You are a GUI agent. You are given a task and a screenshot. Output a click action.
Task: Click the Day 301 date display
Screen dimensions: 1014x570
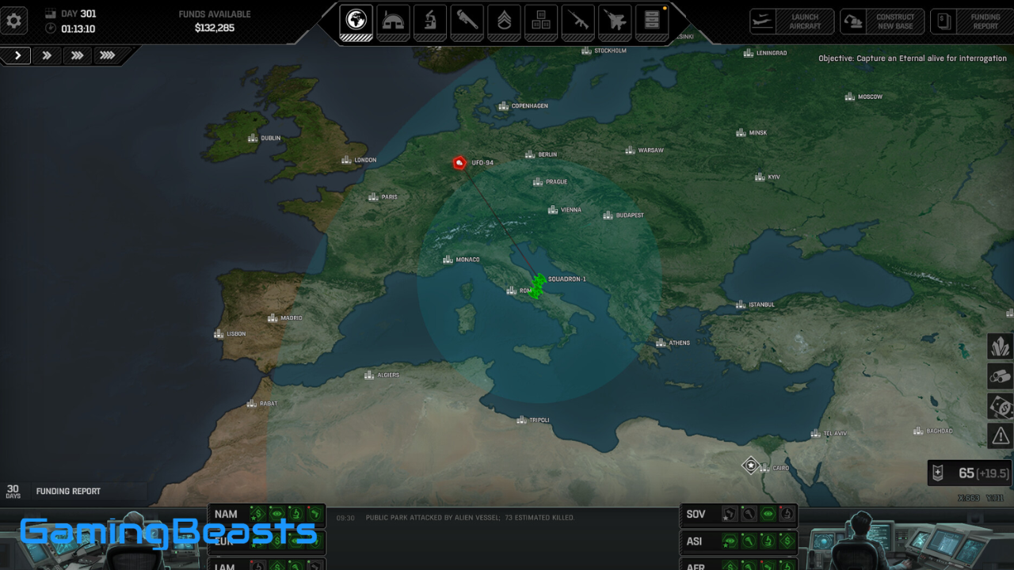(71, 13)
